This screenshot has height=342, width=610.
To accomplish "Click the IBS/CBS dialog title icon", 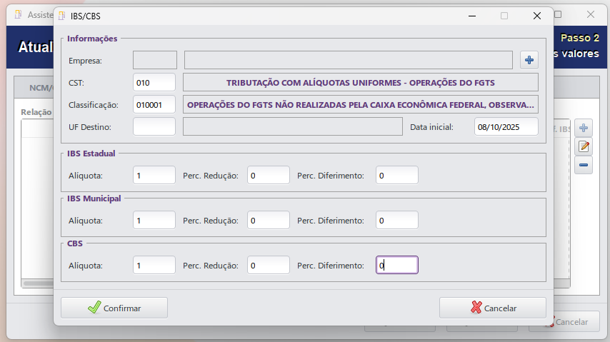I will [62, 15].
